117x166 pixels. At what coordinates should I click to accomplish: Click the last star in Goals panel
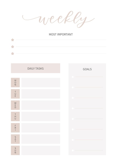[73, 150]
